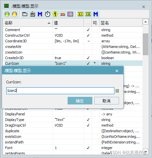
Task: Click the '-> any' signature of DisplayPanel
Action: click(x=107, y=114)
